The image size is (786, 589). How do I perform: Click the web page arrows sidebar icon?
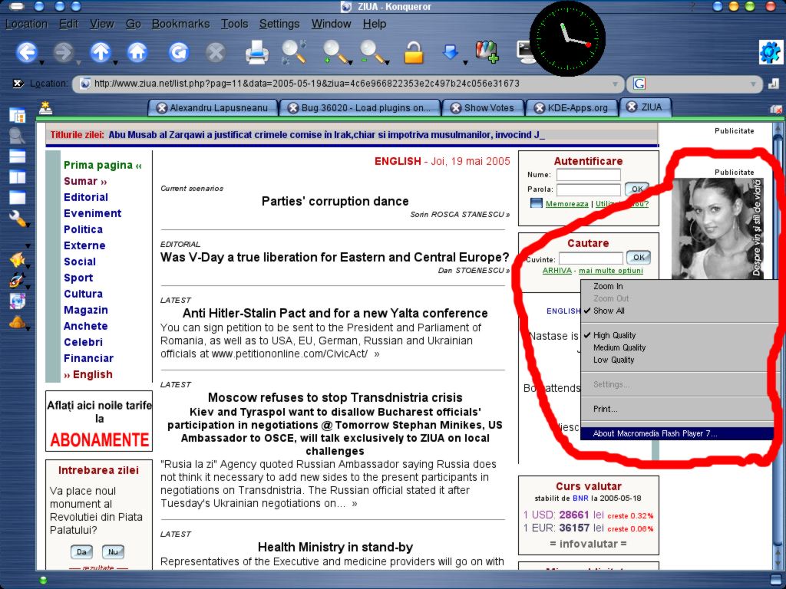coord(17,301)
